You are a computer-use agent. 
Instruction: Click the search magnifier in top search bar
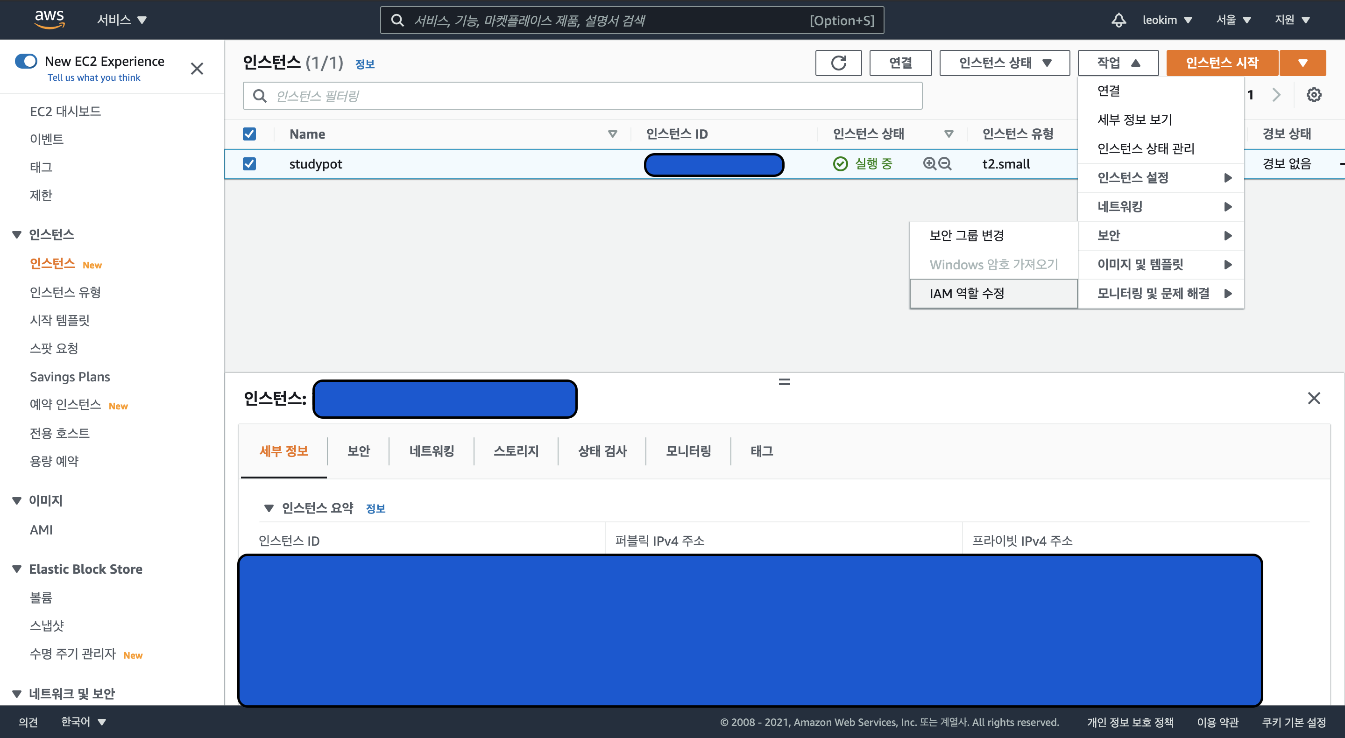[x=397, y=21]
